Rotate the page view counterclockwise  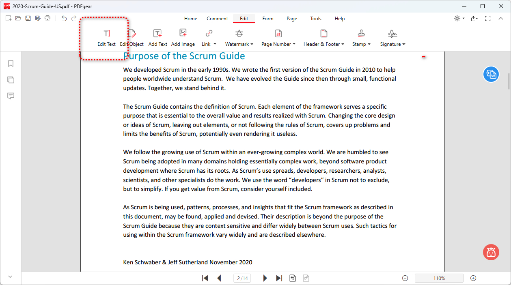point(292,278)
